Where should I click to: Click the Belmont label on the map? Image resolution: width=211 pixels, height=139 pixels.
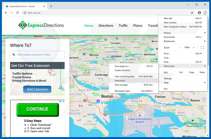94,55
